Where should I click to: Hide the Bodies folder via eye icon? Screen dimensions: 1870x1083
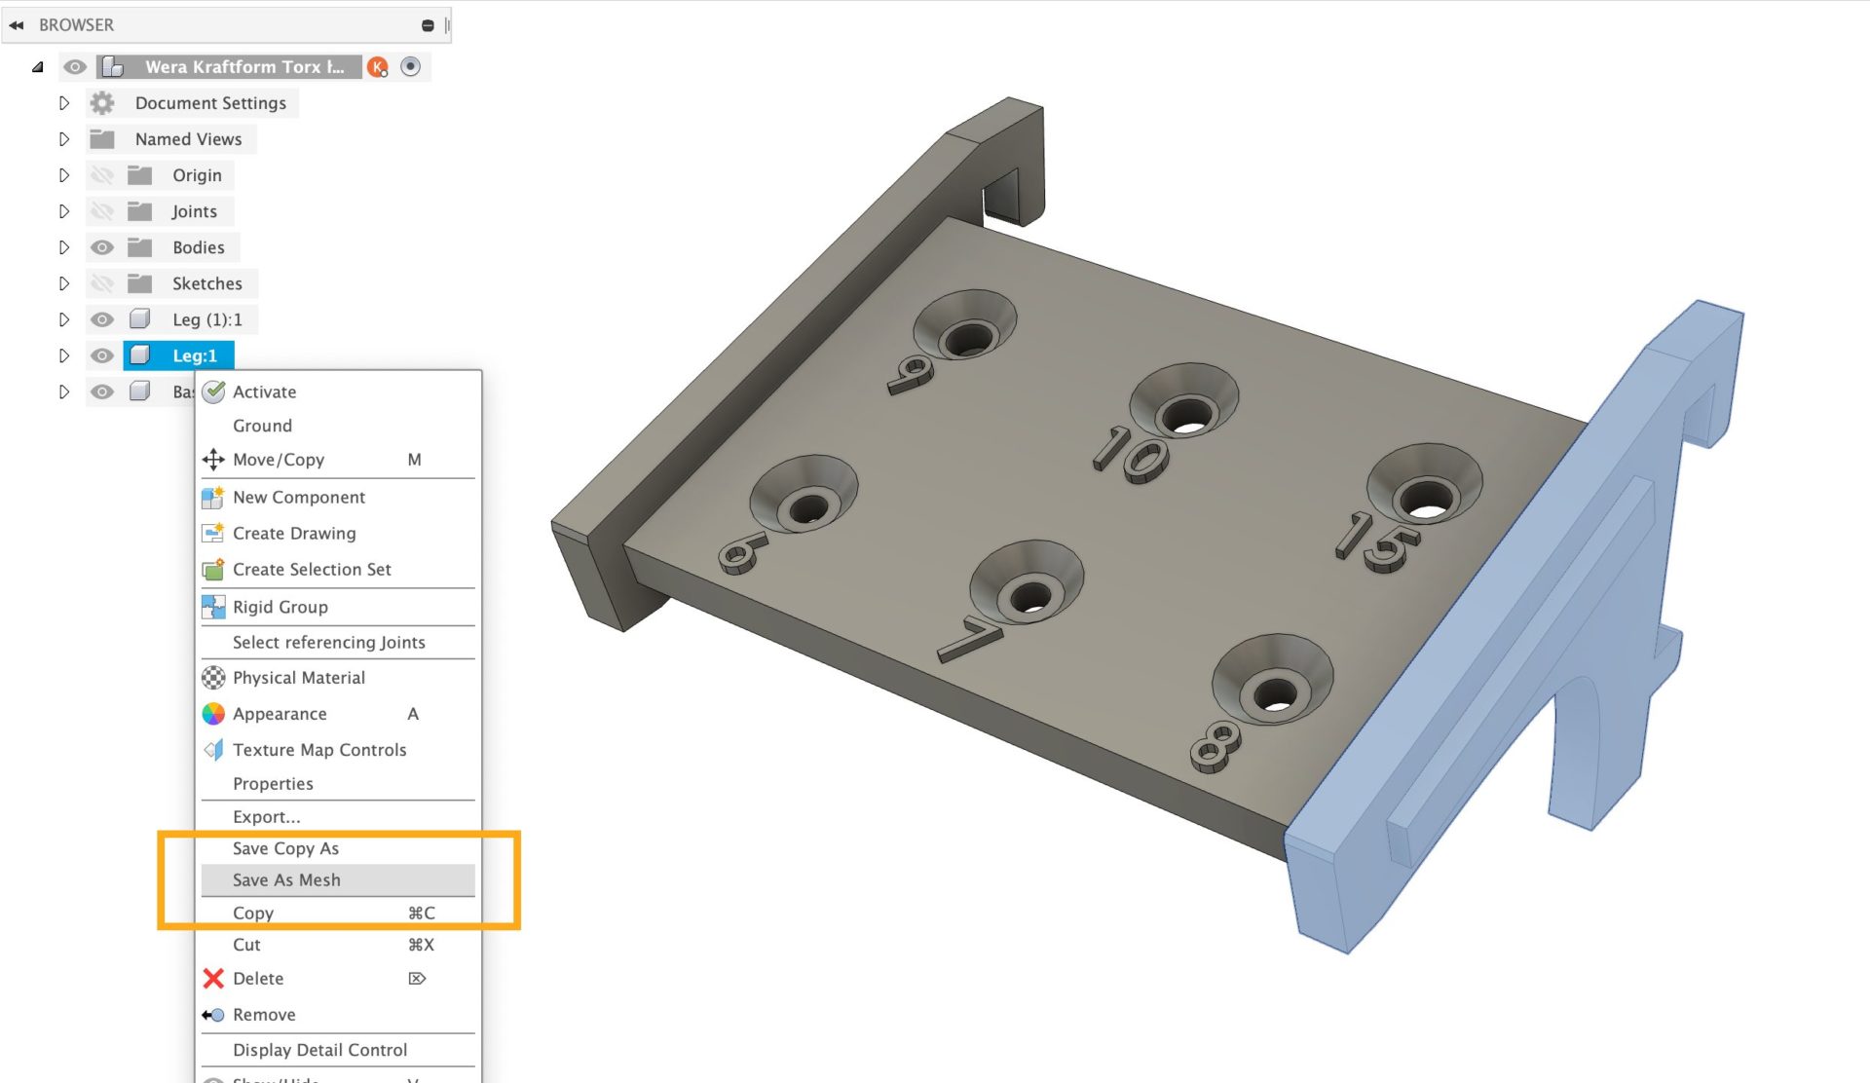[102, 247]
